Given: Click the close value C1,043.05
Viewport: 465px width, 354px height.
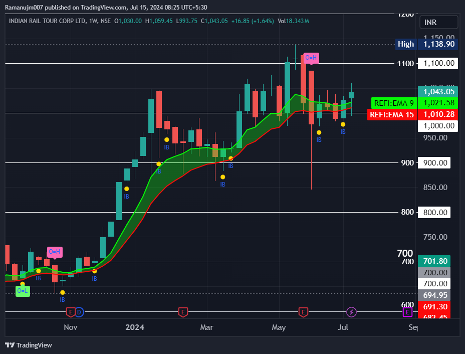Looking at the screenshot, I should click(x=214, y=21).
